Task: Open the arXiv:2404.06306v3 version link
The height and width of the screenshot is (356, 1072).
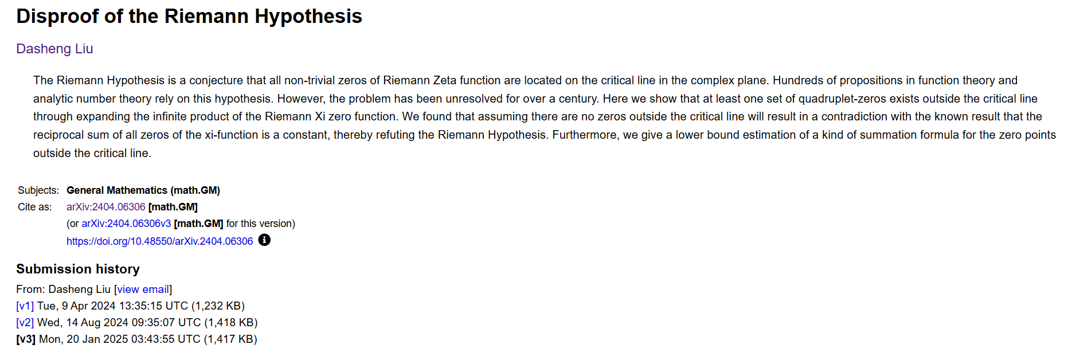Action: click(x=126, y=224)
